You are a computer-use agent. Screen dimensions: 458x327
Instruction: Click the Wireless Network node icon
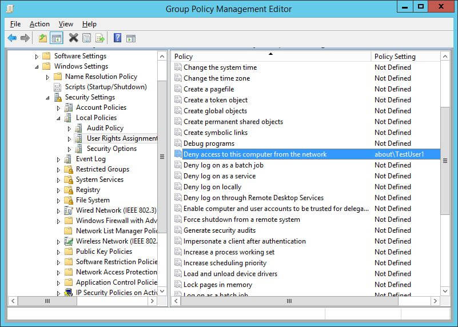pyautogui.click(x=69, y=241)
